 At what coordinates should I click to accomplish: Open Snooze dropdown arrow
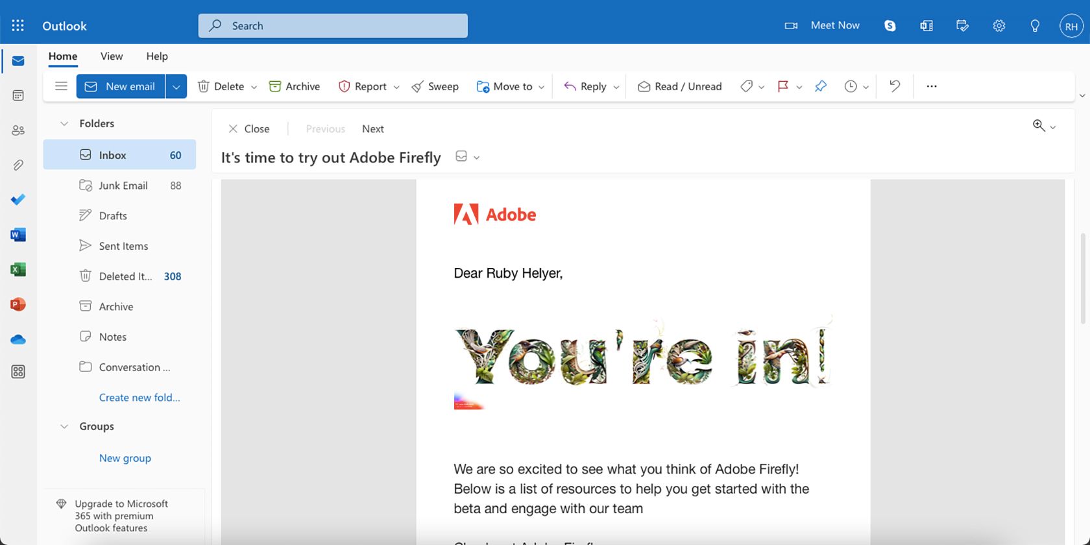(x=866, y=87)
